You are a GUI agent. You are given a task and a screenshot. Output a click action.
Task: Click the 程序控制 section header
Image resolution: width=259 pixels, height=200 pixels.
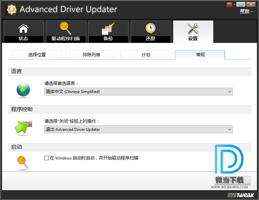[129, 109]
